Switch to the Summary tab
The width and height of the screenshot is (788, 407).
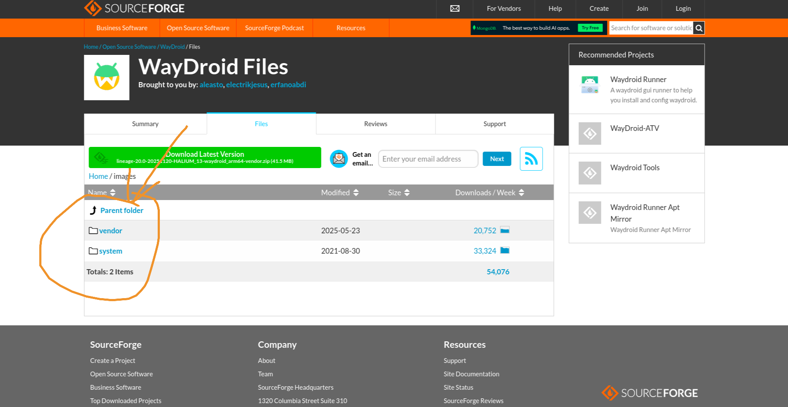145,124
